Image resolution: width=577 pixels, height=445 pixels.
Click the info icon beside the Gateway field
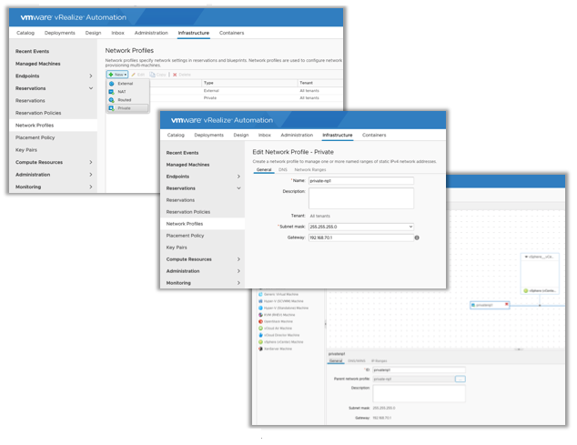click(417, 238)
